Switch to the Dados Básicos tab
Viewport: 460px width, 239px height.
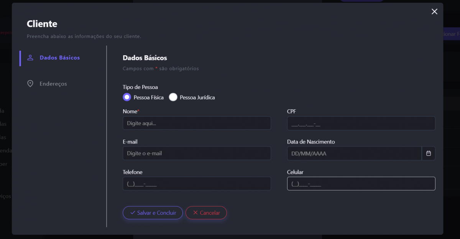pos(59,58)
